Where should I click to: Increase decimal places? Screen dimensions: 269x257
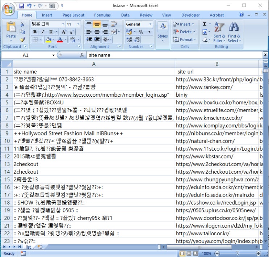pyautogui.click(x=129, y=39)
